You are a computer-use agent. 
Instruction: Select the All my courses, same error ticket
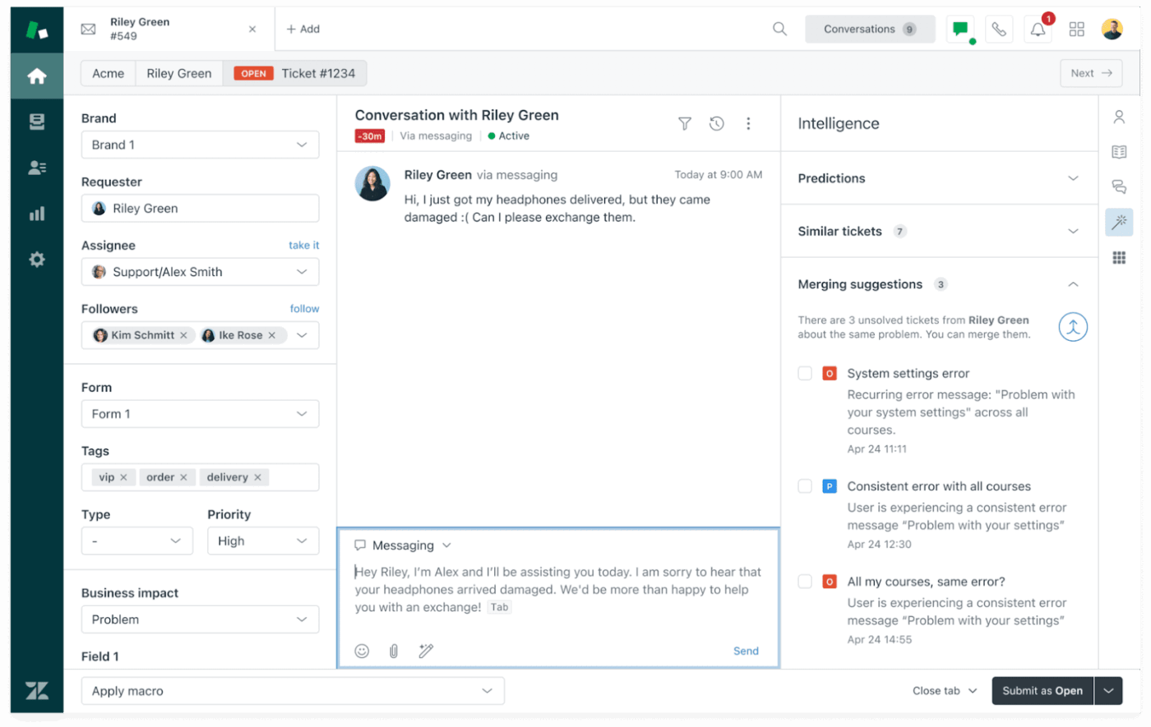[x=804, y=581]
